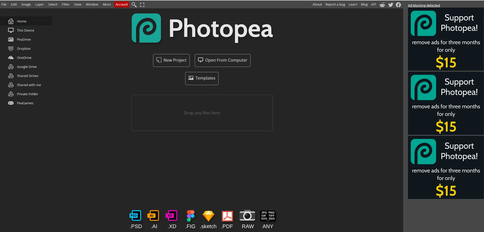Open the Image menu
The width and height of the screenshot is (484, 232).
point(26,4)
